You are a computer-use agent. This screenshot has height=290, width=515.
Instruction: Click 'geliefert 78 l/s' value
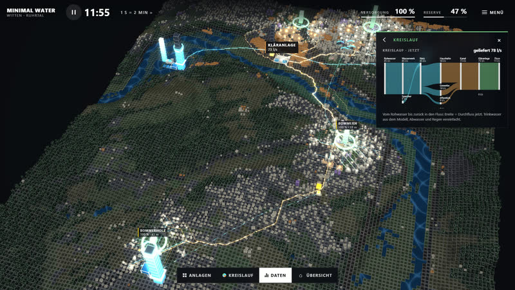487,51
